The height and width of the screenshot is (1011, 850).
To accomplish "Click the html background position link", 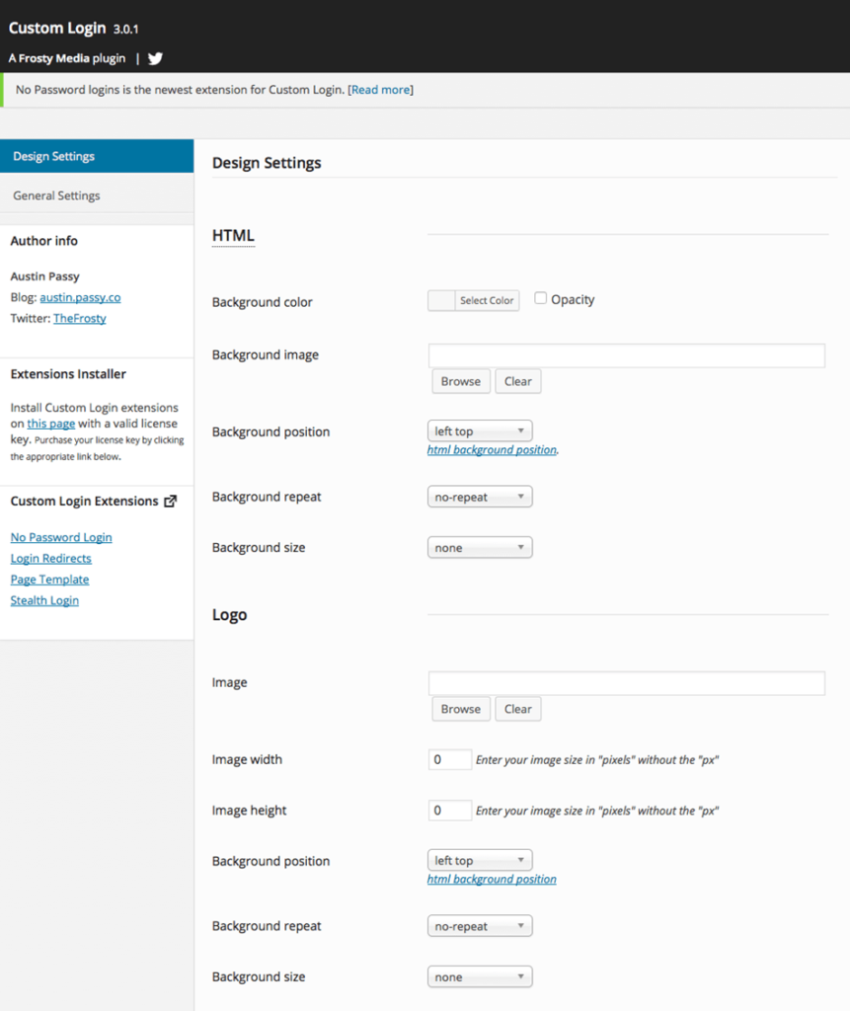I will tap(491, 449).
